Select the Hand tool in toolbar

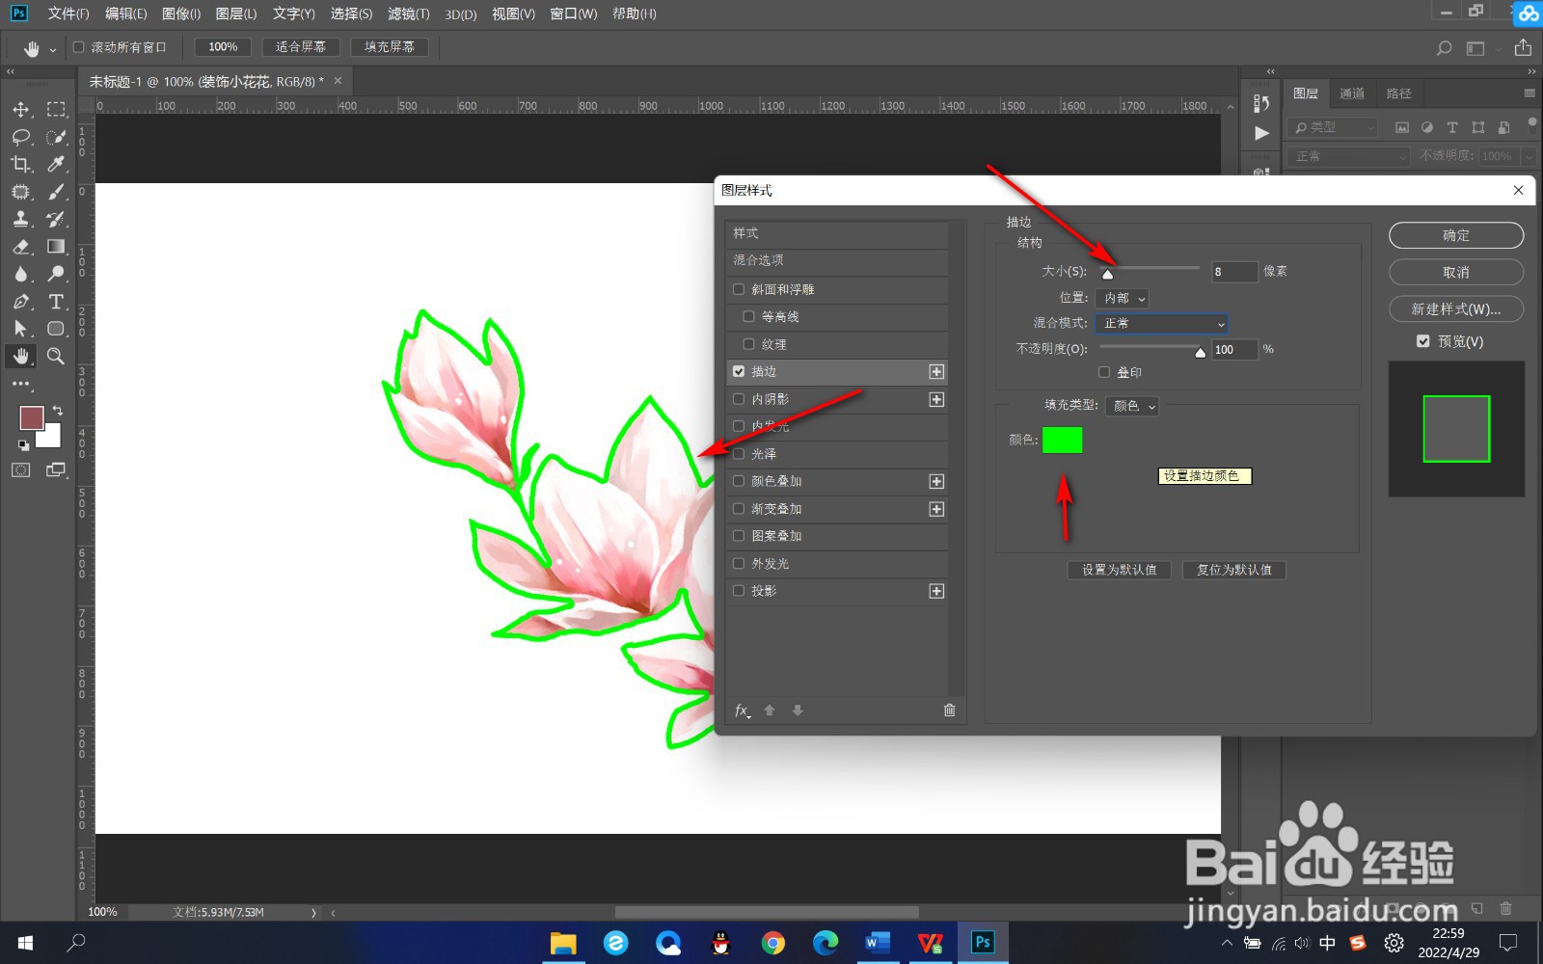(21, 356)
